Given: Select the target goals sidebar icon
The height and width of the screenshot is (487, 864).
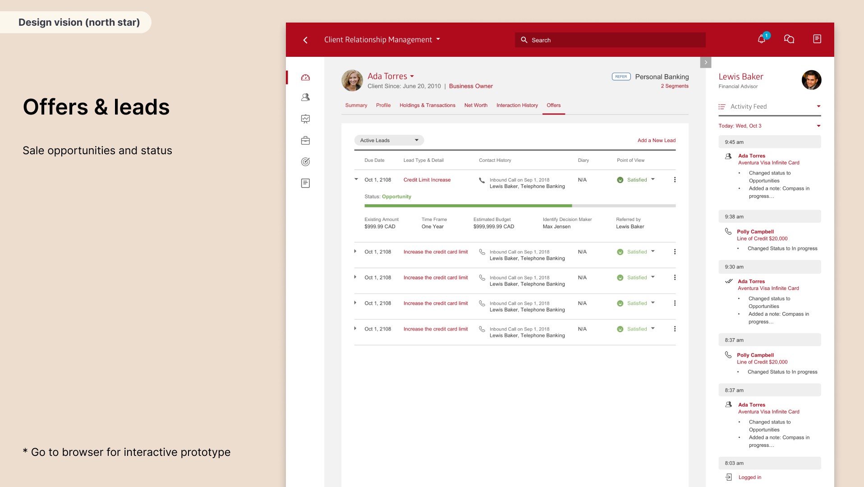Looking at the screenshot, I should click(305, 162).
